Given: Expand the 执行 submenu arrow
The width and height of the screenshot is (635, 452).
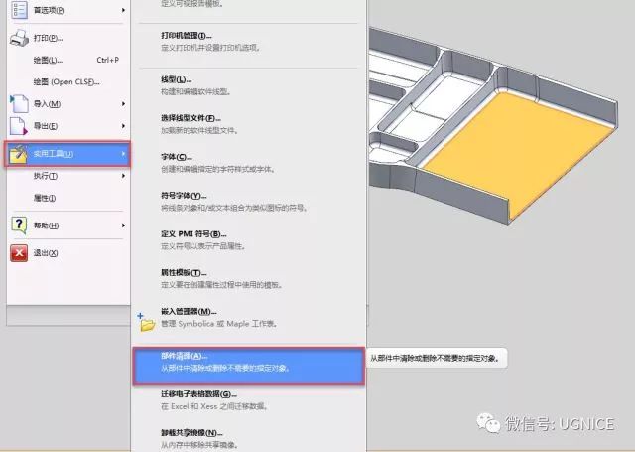Looking at the screenshot, I should point(123,176).
